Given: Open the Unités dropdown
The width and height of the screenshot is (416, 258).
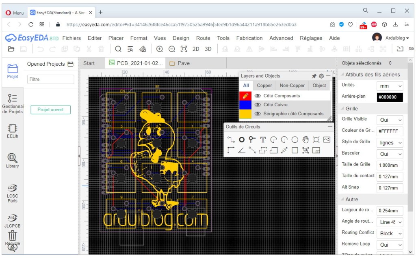Looking at the screenshot, I should 390,86.
